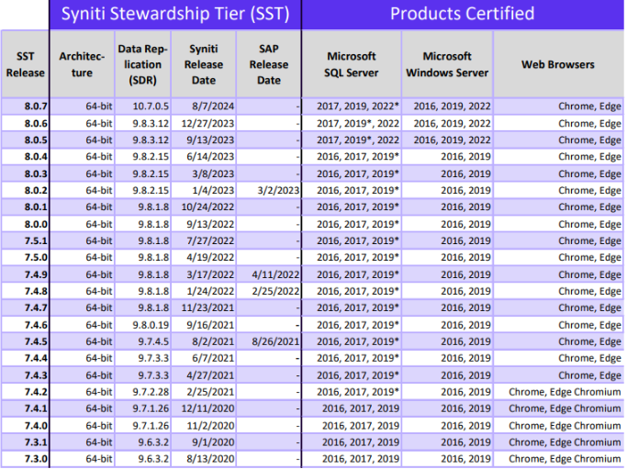Image resolution: width=627 pixels, height=469 pixels.
Task: Select the 'Products Certified' header banner
Action: [x=463, y=15]
